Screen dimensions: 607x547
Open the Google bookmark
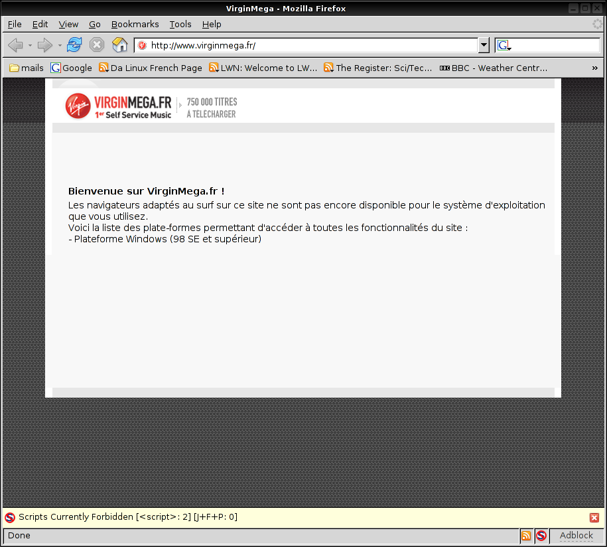click(72, 68)
